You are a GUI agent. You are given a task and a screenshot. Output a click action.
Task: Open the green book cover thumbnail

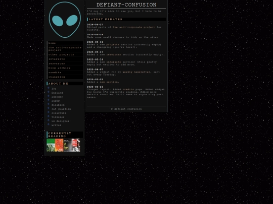click(x=51, y=145)
